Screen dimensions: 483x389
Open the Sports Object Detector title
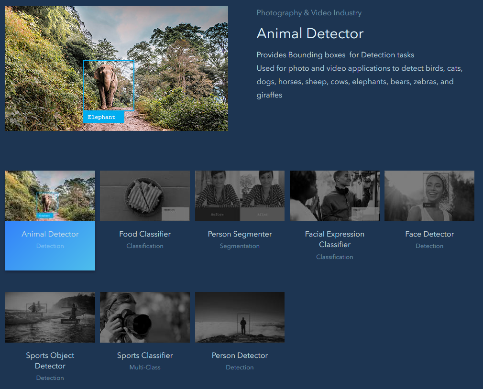point(50,361)
